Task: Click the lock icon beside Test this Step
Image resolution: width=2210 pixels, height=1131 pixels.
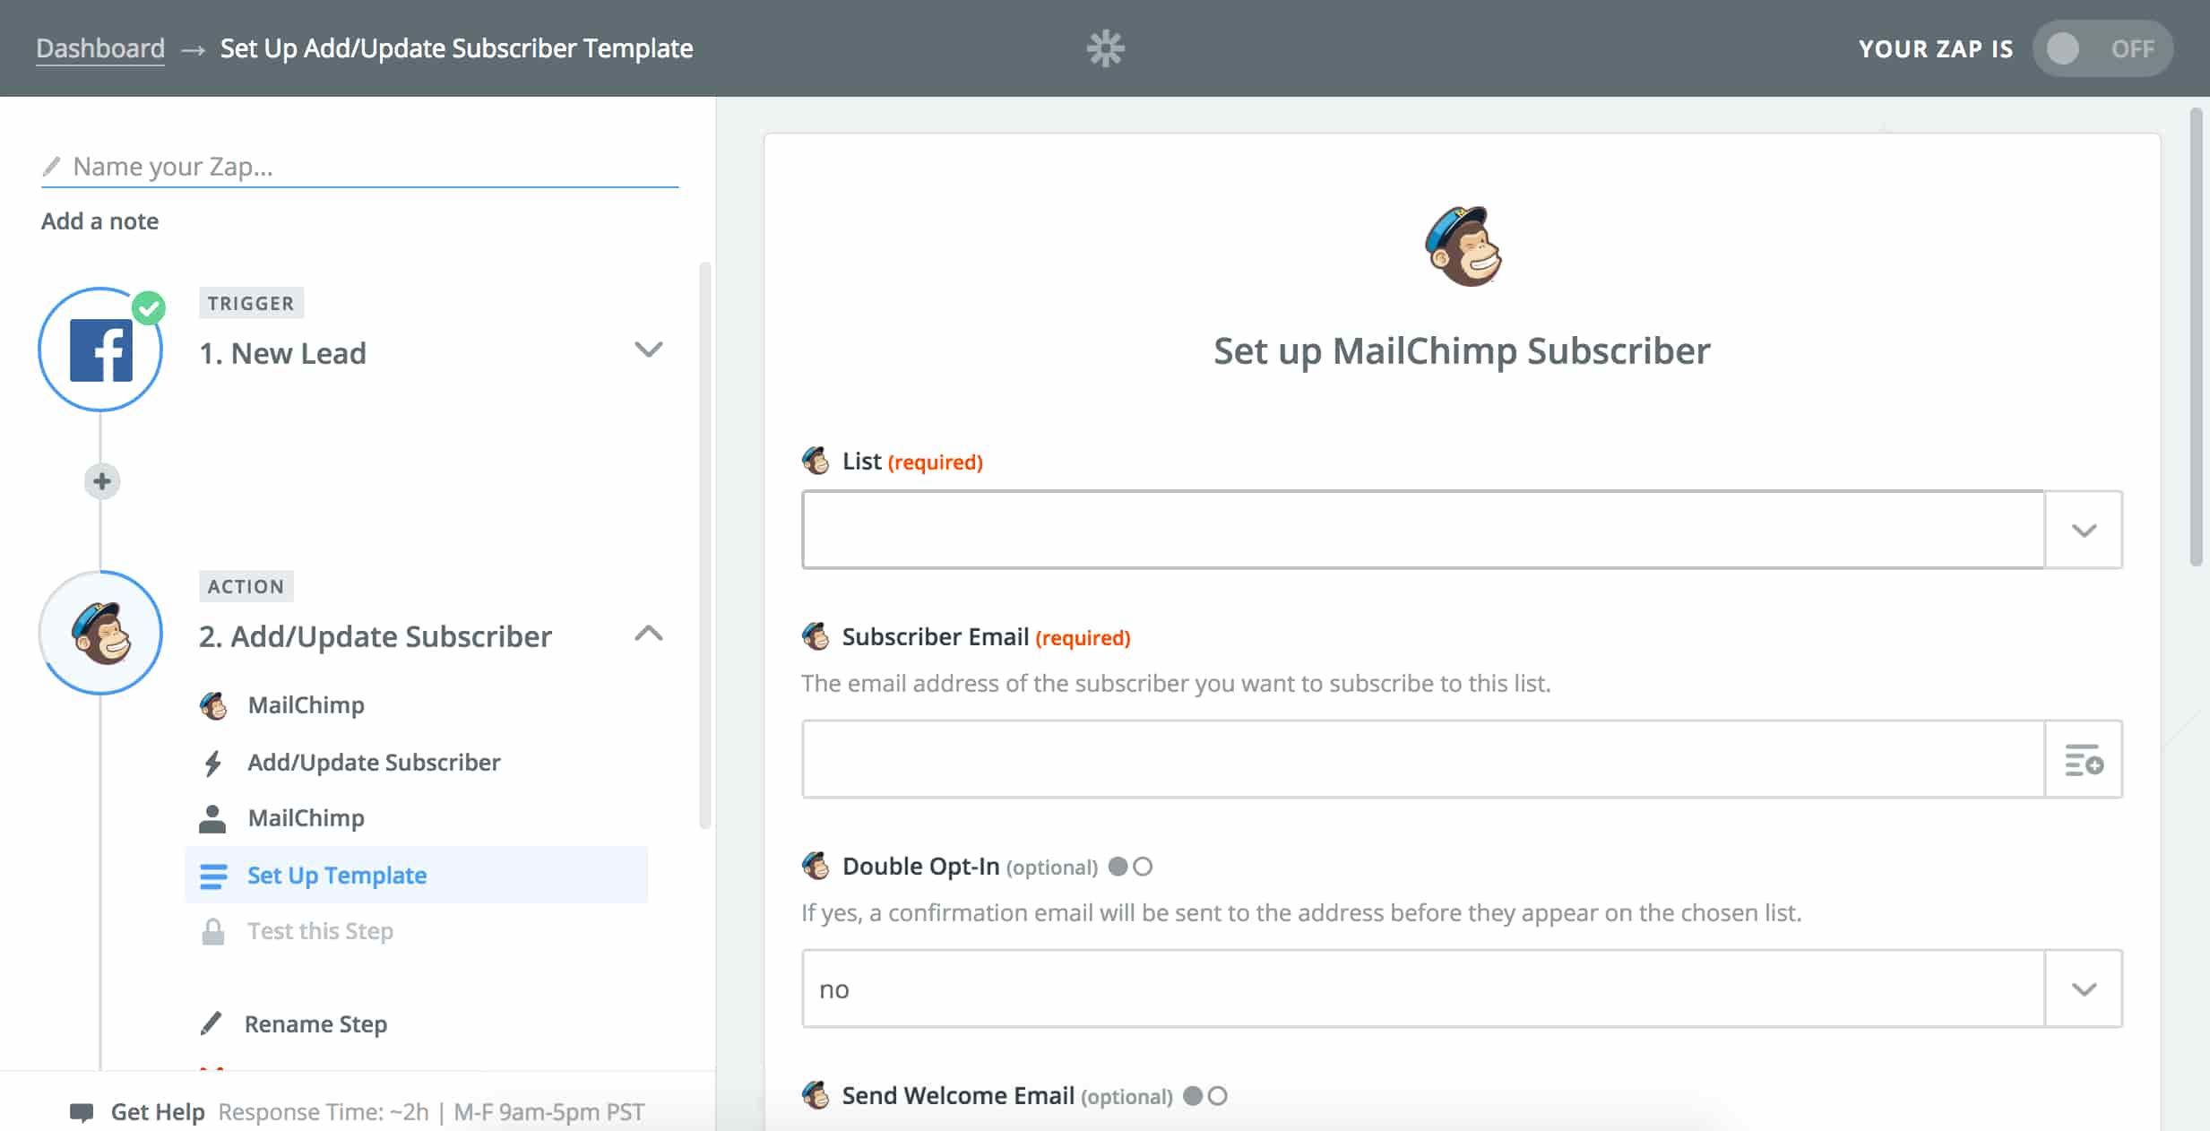Action: (212, 931)
